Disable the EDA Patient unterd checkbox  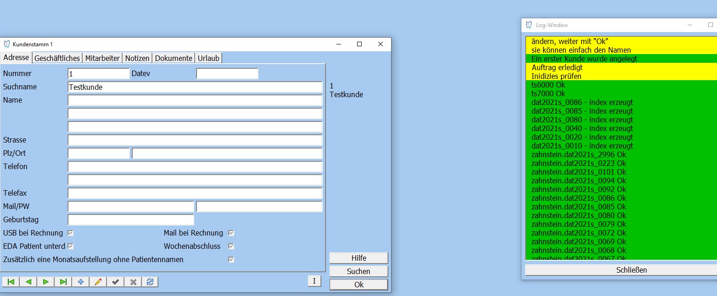[71, 246]
